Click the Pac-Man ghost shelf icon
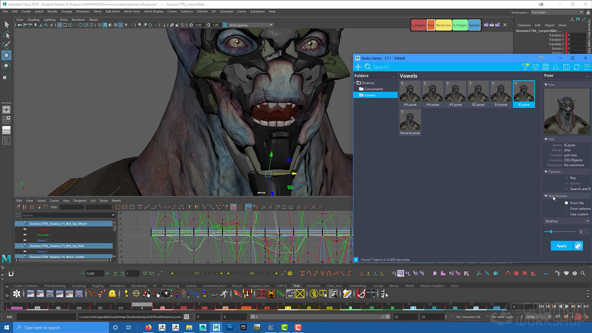The height and width of the screenshot is (333, 592). tap(112, 294)
